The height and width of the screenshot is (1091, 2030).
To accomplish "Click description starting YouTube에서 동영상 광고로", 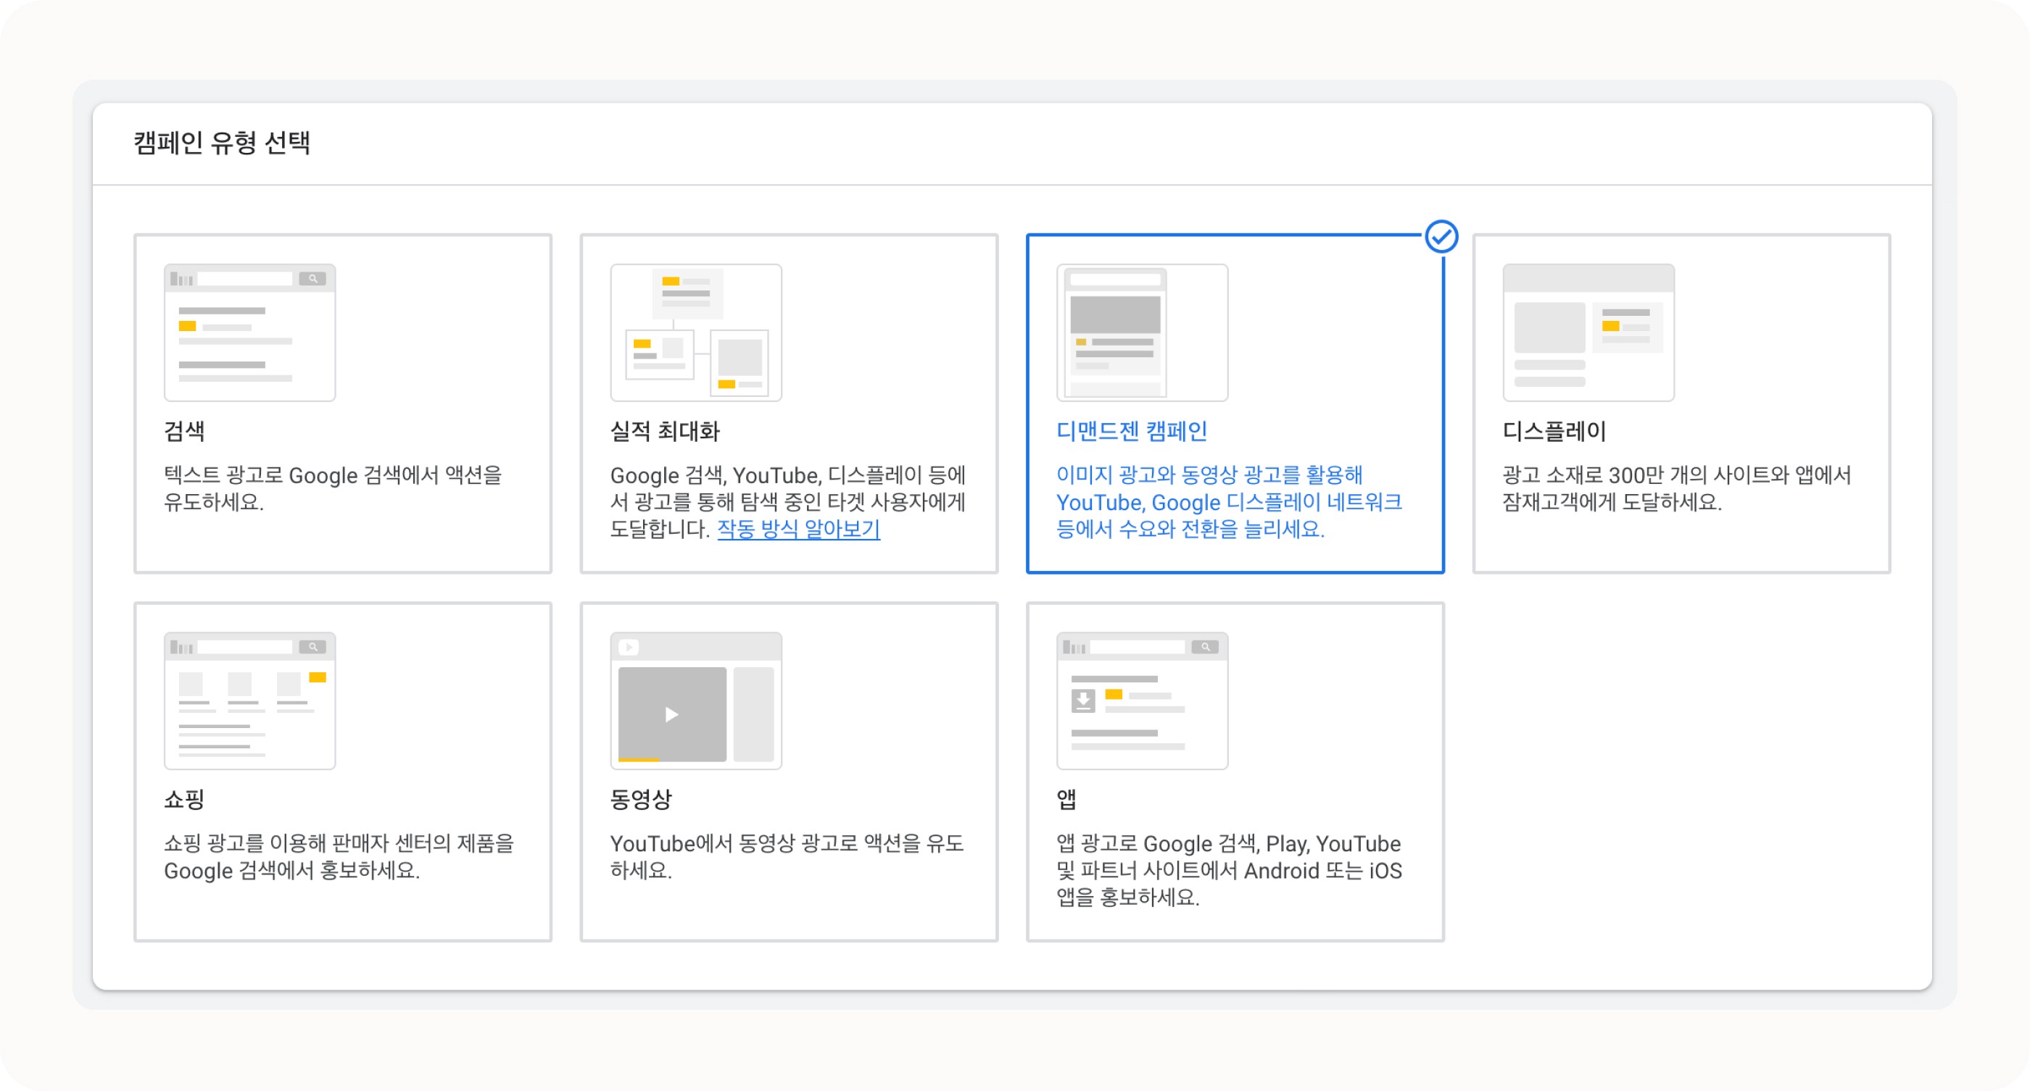I will tap(787, 856).
